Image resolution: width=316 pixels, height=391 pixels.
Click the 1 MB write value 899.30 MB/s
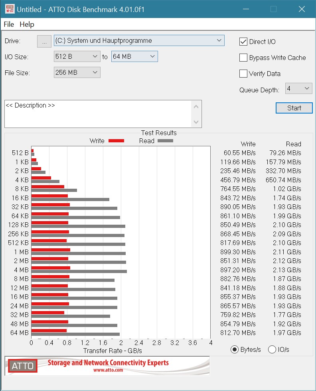point(238,252)
